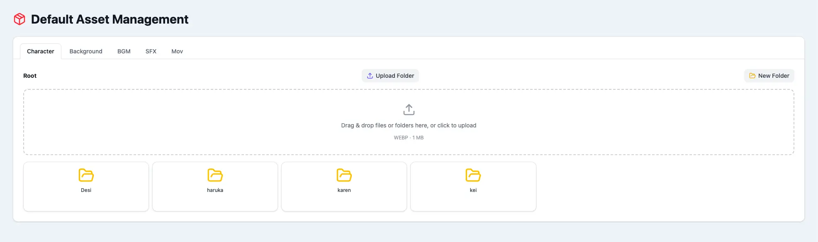818x242 pixels.
Task: Open the Desi folder icon
Action: pyautogui.click(x=86, y=175)
